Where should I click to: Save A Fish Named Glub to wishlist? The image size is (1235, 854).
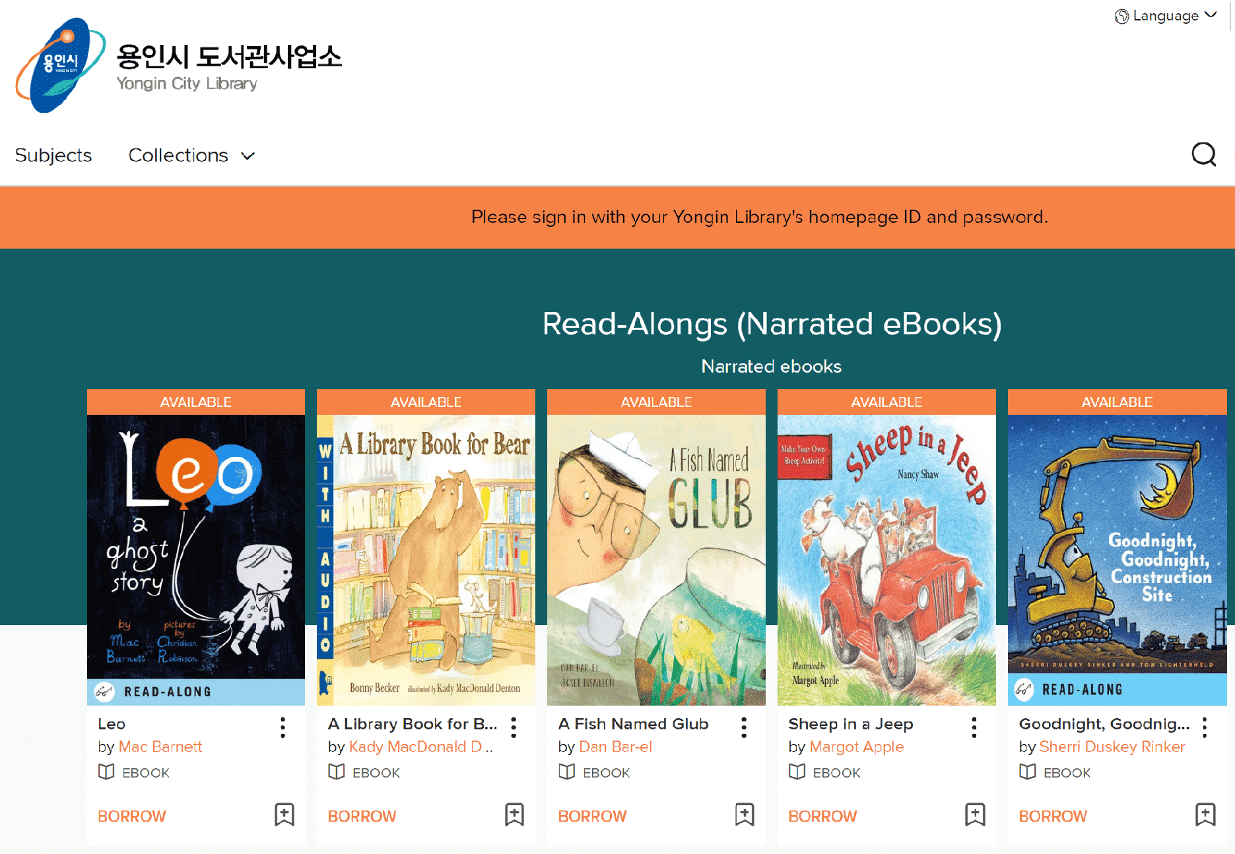(745, 815)
